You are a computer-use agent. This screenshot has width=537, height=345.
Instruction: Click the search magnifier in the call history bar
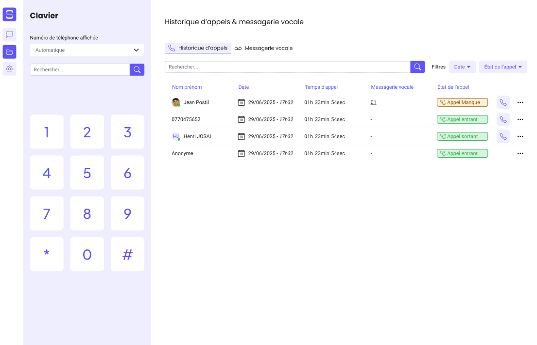(417, 66)
